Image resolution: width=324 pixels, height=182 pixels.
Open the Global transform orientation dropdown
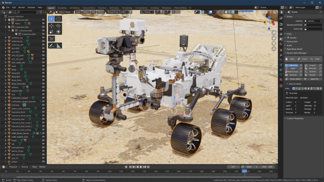(149, 12)
